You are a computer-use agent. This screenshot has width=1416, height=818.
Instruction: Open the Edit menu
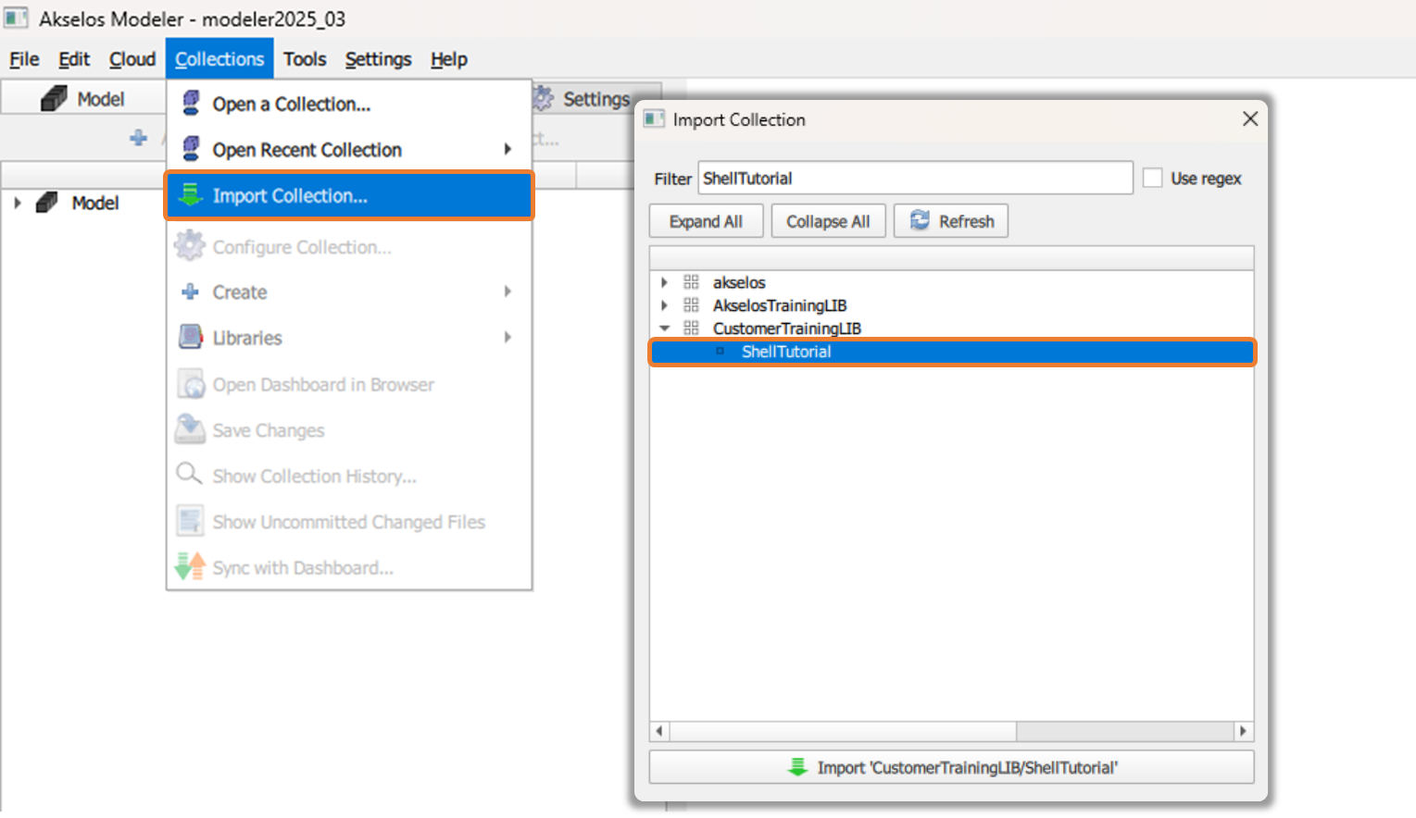[74, 59]
